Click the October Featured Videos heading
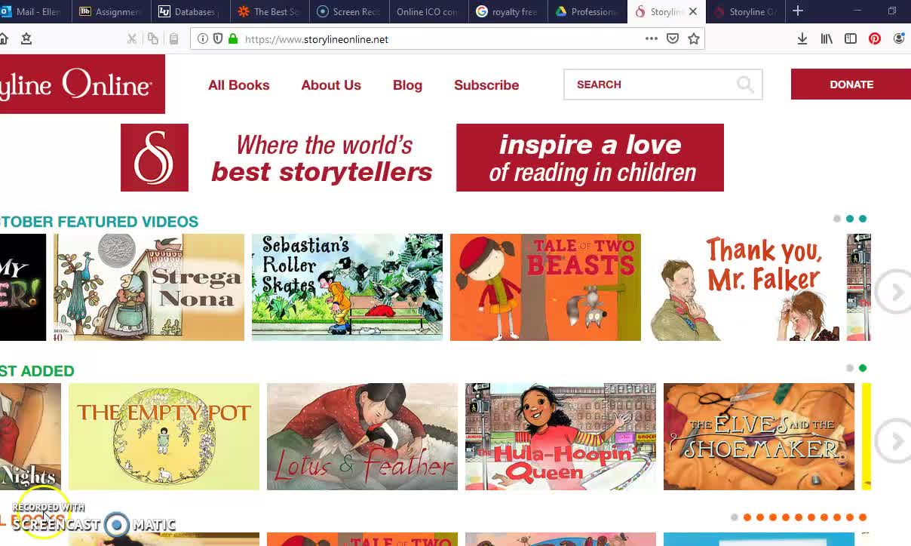The image size is (911, 546). (x=99, y=222)
